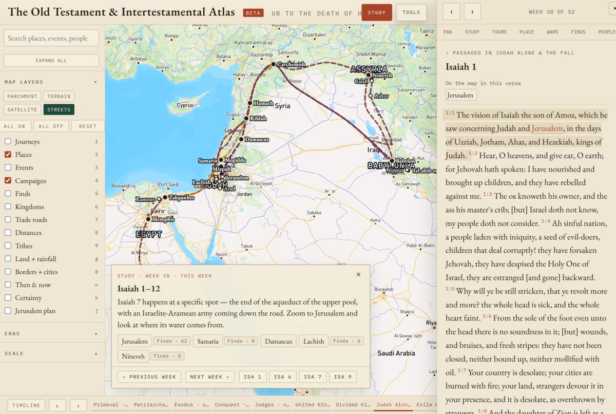
Task: Click Samaria place chip in popup
Action: tap(208, 341)
